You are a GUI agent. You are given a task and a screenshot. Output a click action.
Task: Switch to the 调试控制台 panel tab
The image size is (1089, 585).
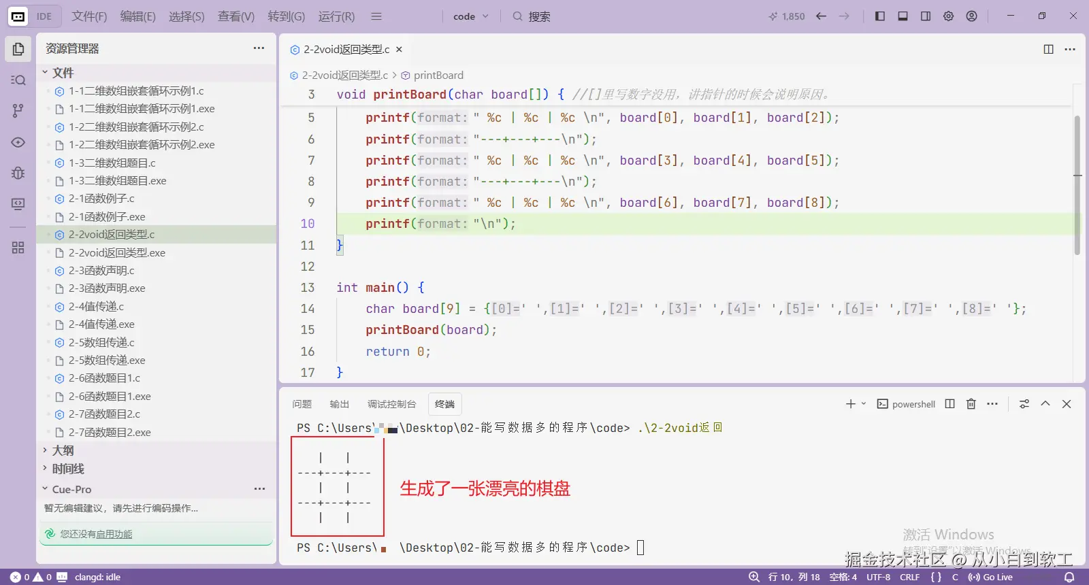pyautogui.click(x=391, y=404)
